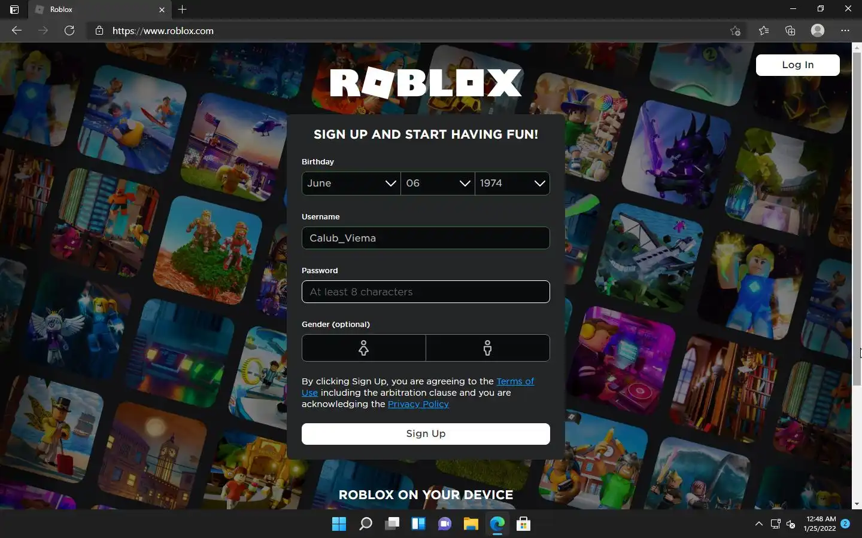This screenshot has height=538, width=862.
Task: Open the birthday day dropdown showing 06
Action: point(438,184)
